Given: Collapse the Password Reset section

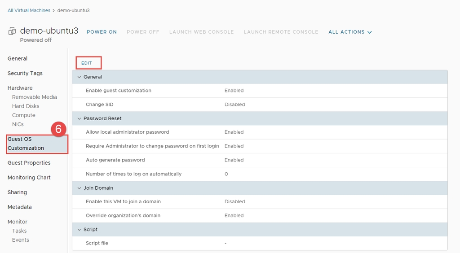Looking at the screenshot, I should (80, 118).
